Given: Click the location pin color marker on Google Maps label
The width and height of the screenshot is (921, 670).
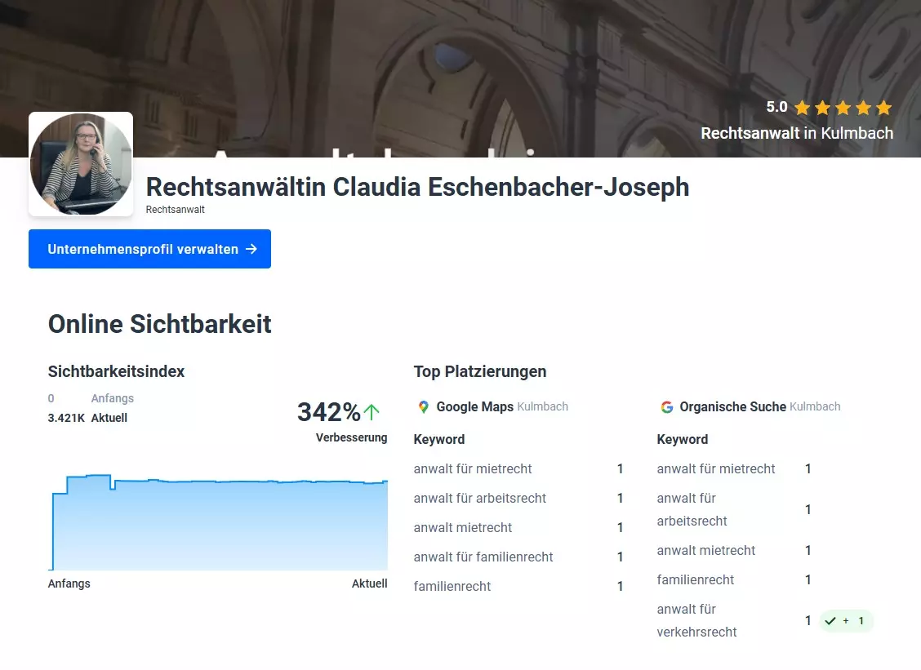Looking at the screenshot, I should pyautogui.click(x=422, y=406).
